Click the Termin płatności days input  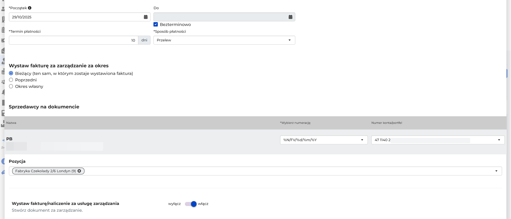coord(74,40)
